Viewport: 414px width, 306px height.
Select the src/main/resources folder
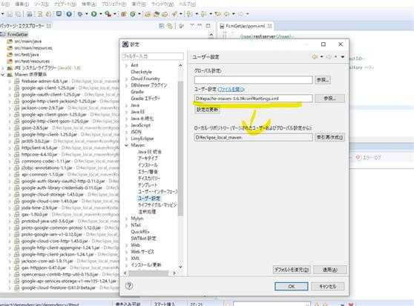point(33,48)
